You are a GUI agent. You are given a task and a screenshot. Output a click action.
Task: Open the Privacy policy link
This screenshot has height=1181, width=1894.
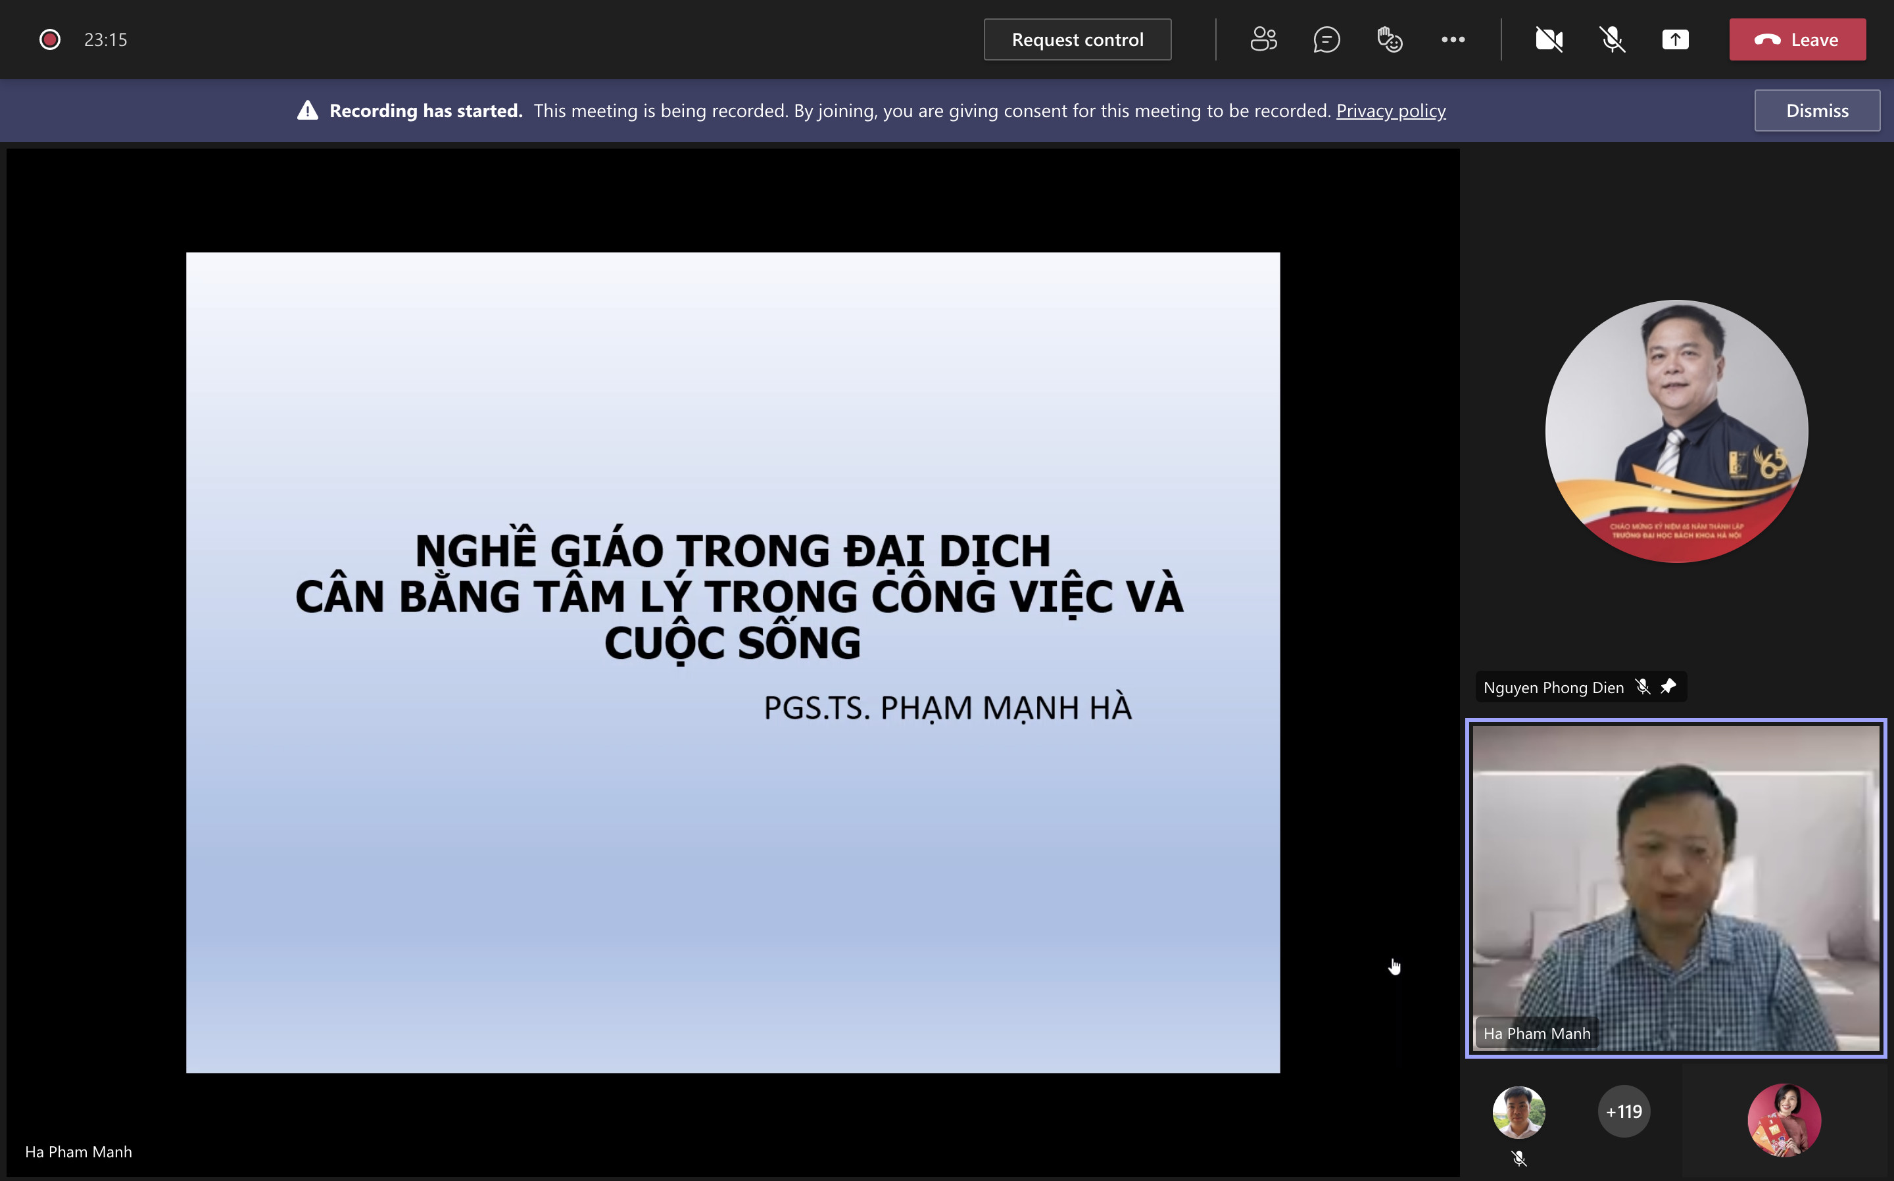coord(1390,110)
